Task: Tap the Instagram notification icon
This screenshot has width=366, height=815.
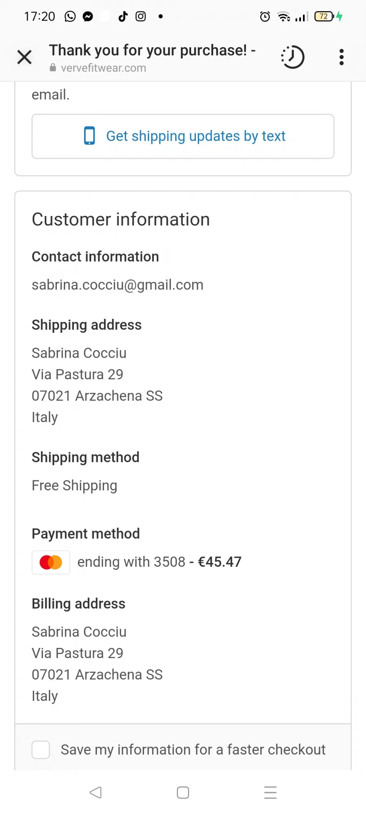Action: (141, 16)
